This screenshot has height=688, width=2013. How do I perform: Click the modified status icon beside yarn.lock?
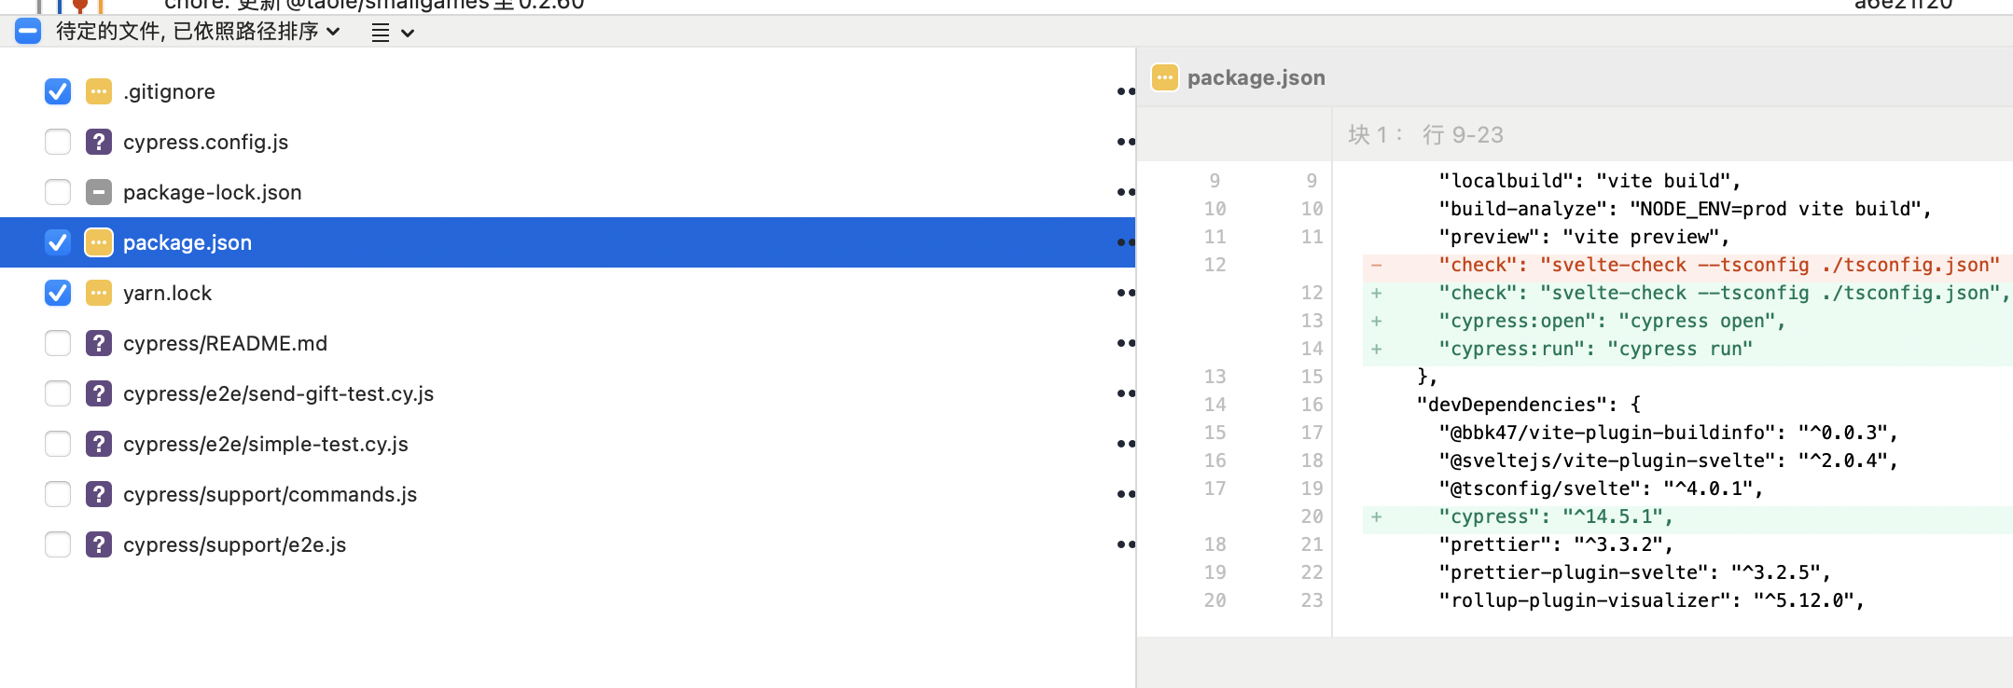[x=98, y=293]
